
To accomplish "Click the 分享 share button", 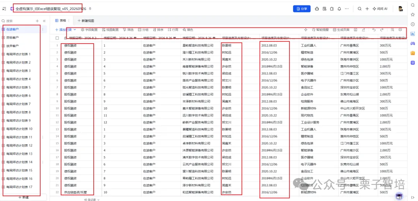I will coord(302,9).
